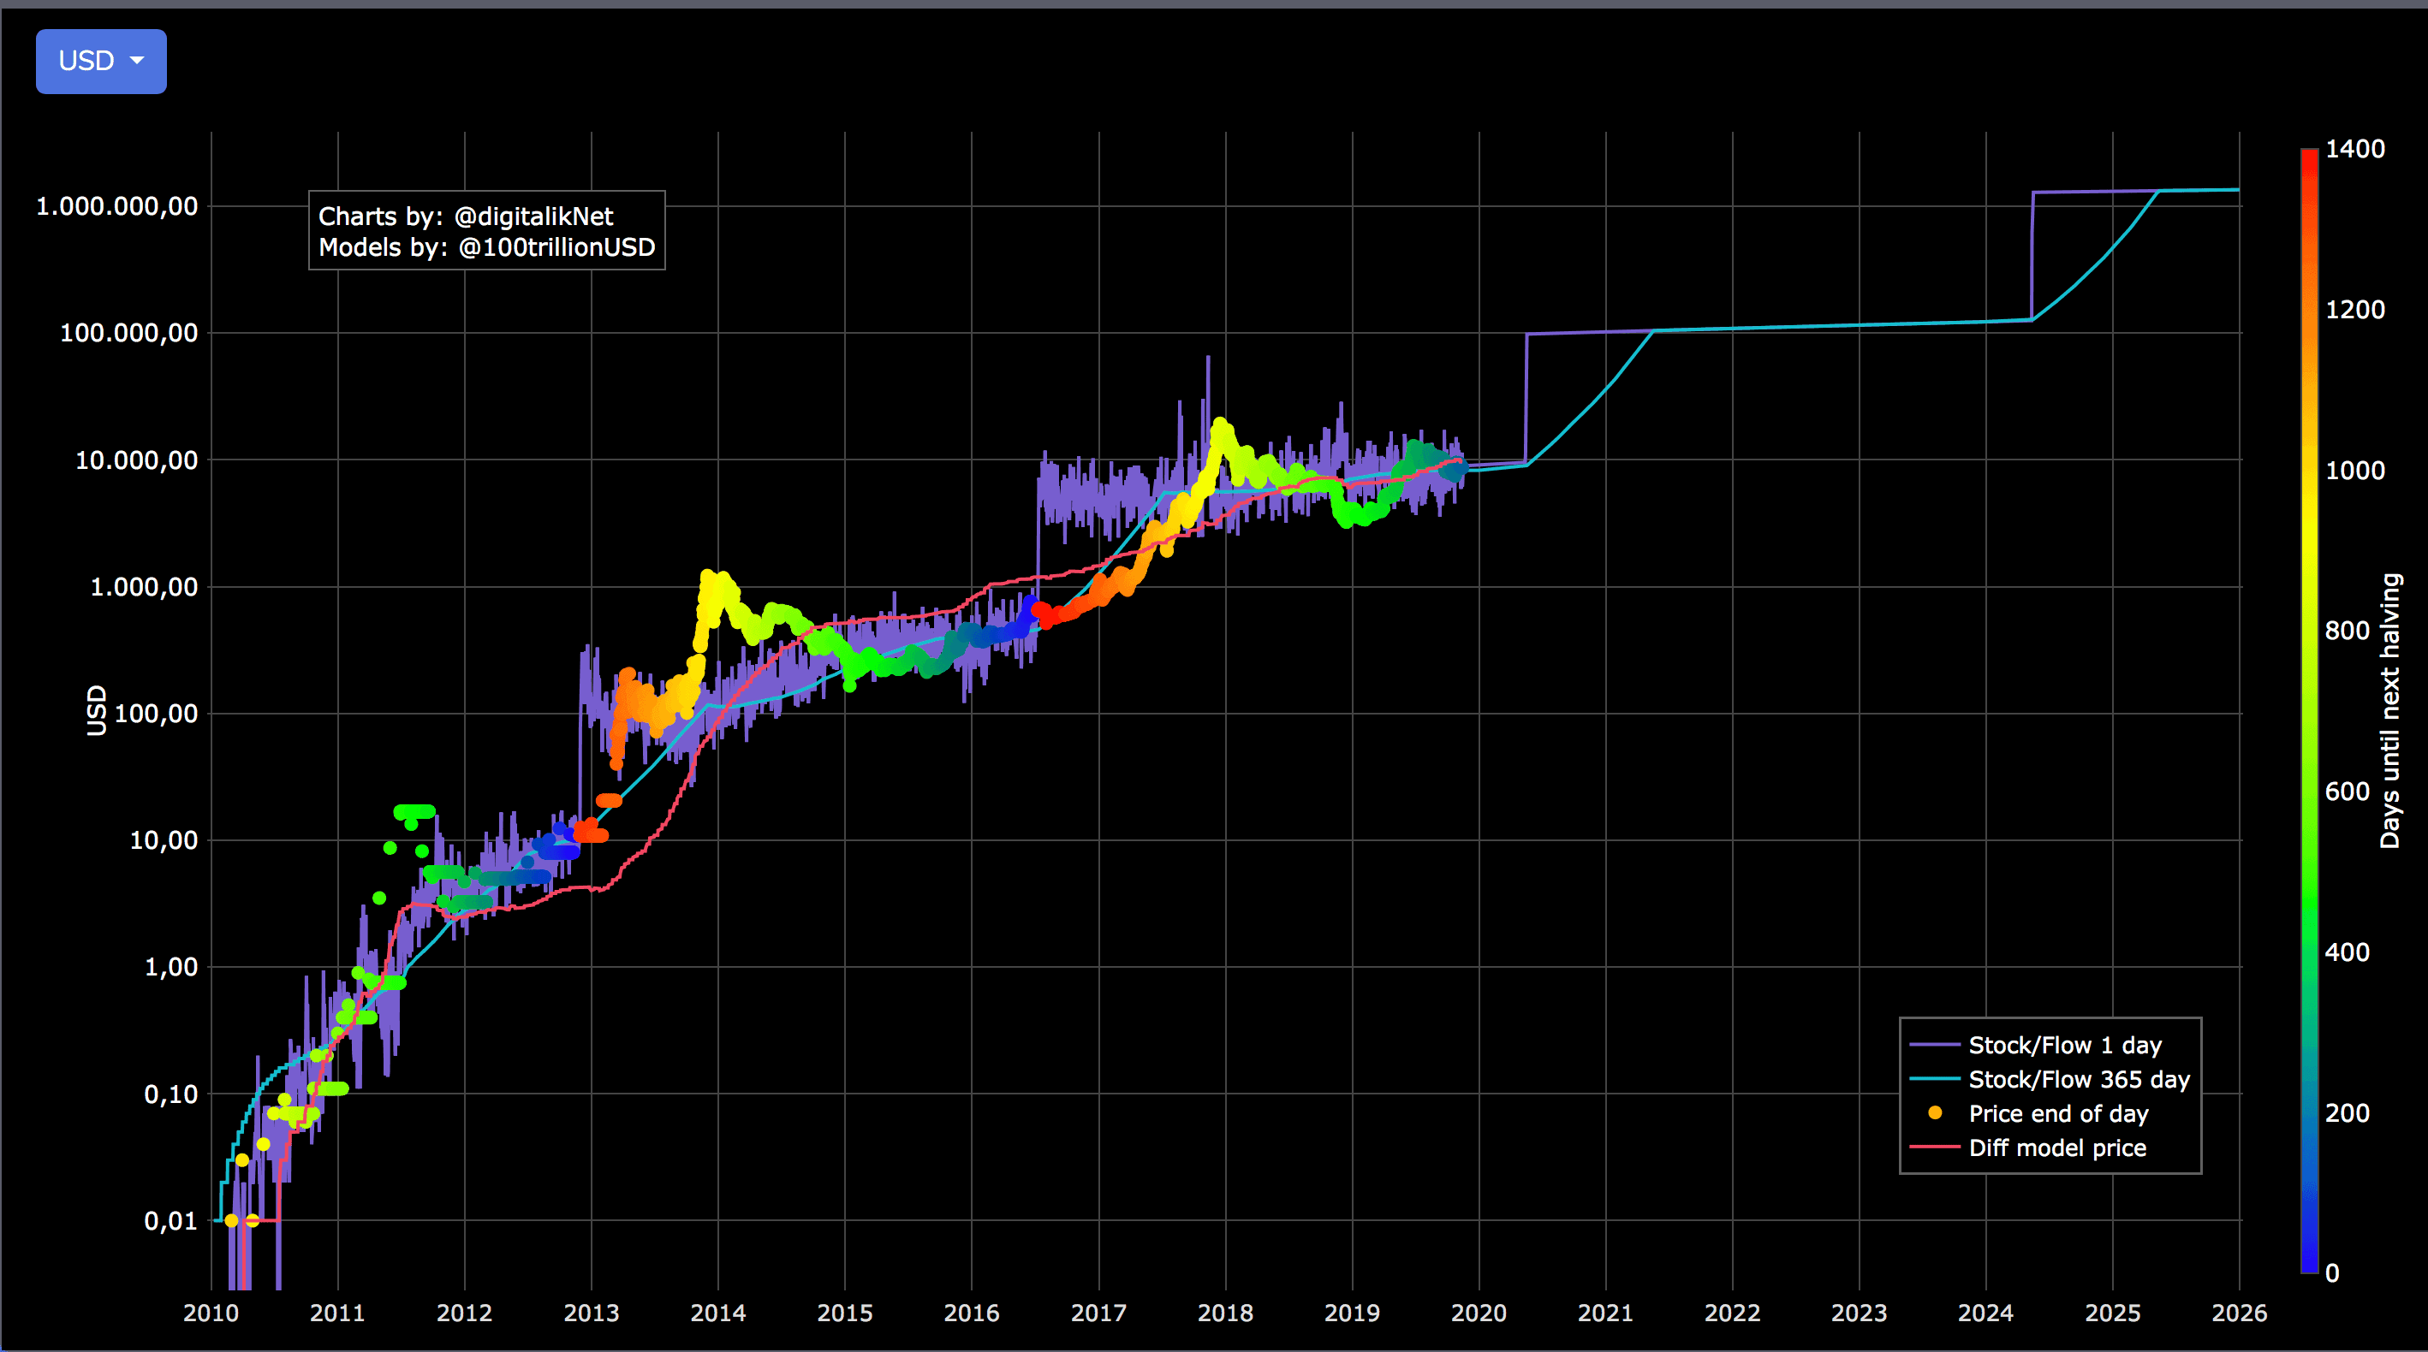The image size is (2428, 1352).
Task: Click the 2013 x-axis label
Action: pos(591,1313)
